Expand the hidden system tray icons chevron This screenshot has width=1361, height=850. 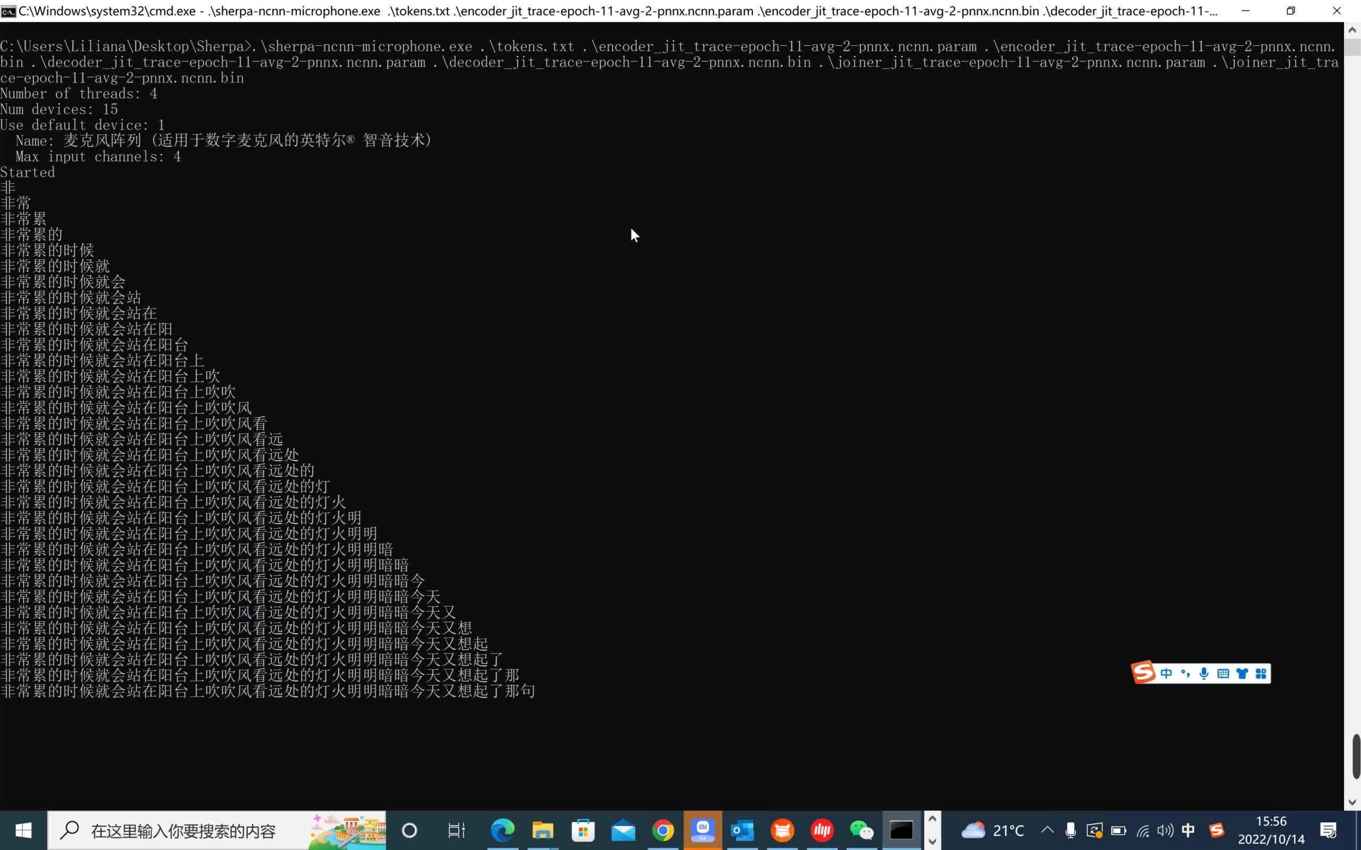1047,830
